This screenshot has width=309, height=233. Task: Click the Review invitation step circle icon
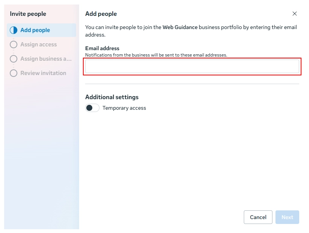(x=14, y=73)
